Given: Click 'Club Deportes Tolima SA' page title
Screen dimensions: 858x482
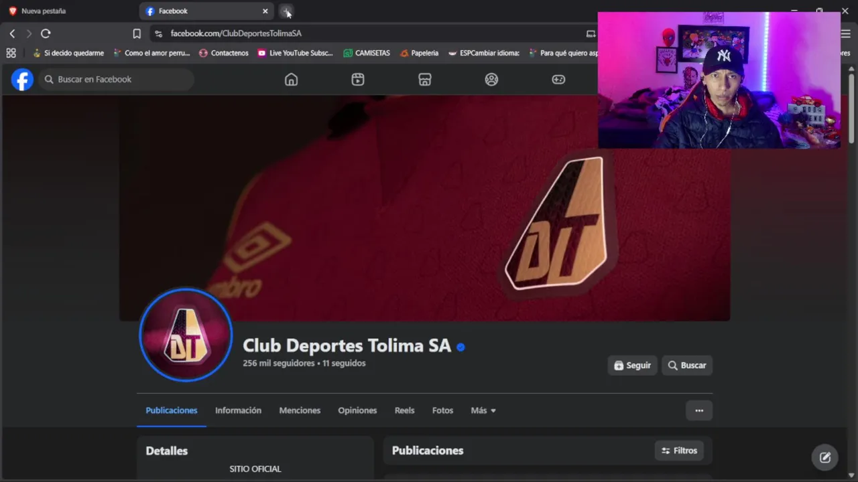Looking at the screenshot, I should tap(347, 345).
